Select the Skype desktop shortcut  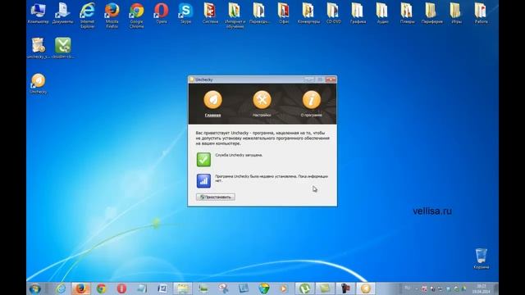pos(186,13)
